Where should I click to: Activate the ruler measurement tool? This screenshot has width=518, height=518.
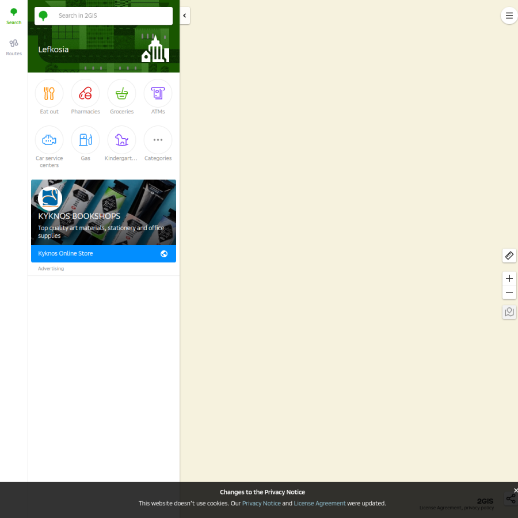point(509,256)
